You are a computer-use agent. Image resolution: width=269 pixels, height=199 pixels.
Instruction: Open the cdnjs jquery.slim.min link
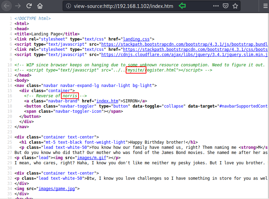click(184, 54)
